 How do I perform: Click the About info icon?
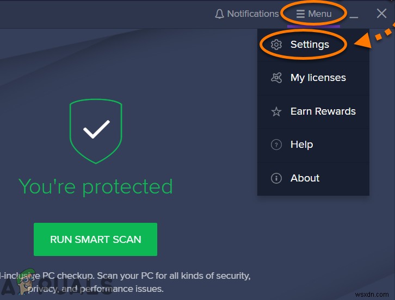click(276, 178)
